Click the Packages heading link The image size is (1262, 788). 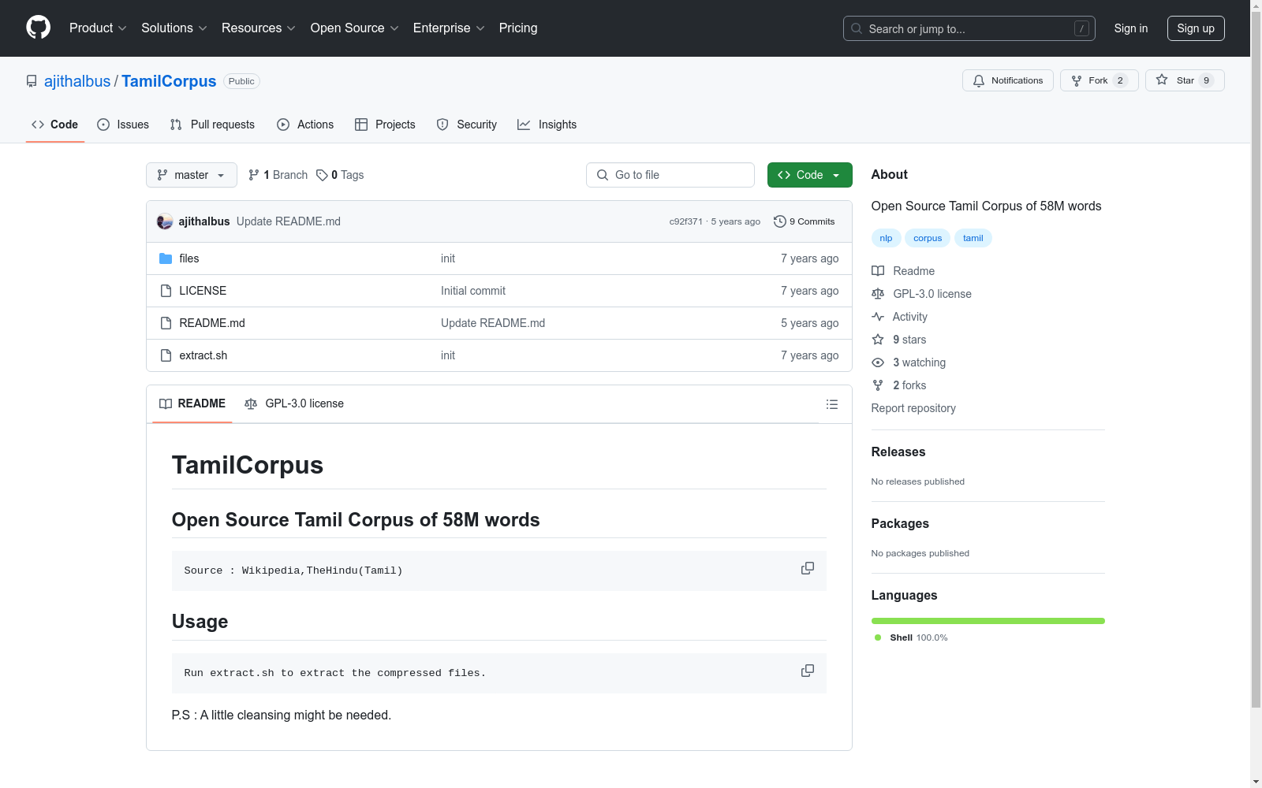900,523
